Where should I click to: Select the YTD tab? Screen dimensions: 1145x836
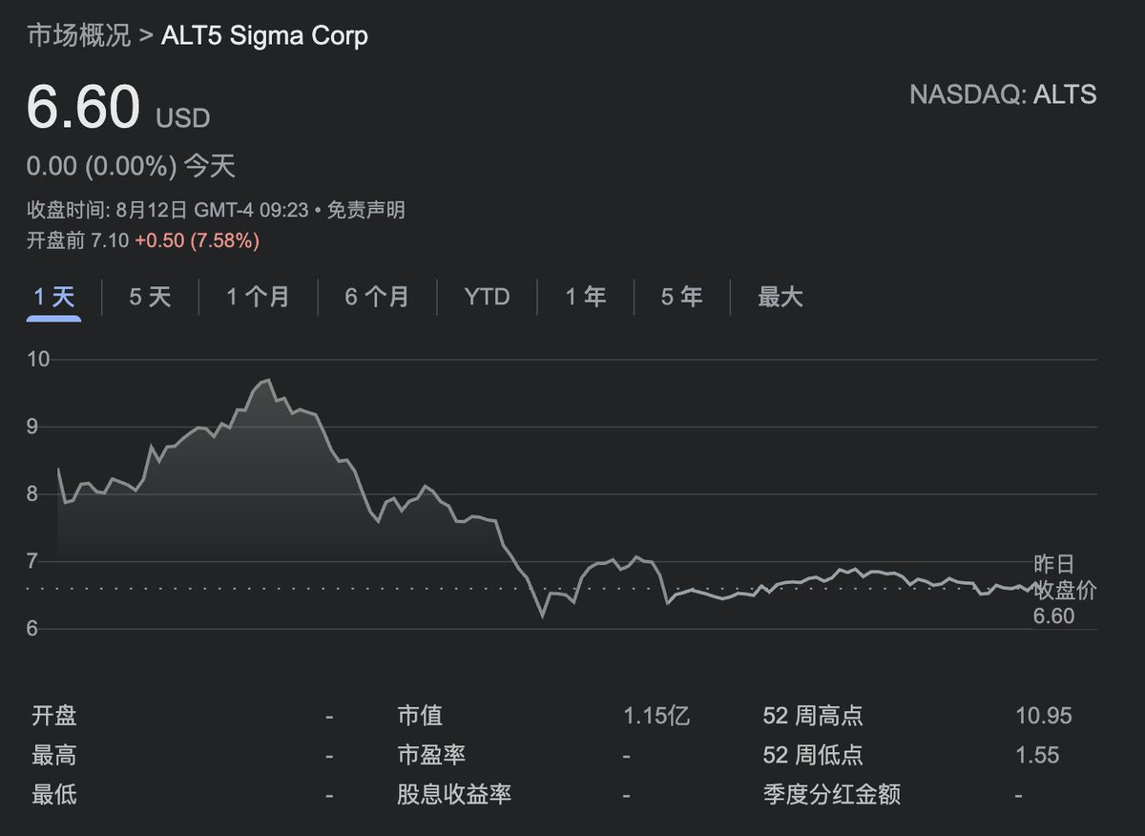coord(487,297)
